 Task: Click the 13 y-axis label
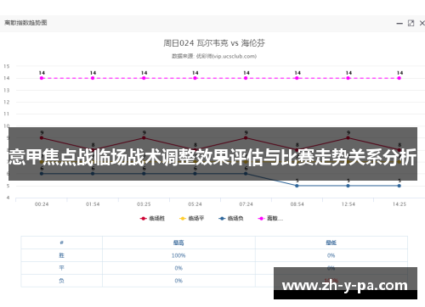[x=7, y=91]
